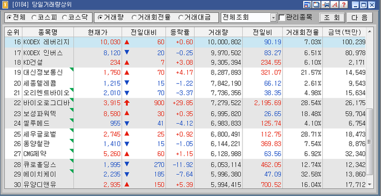Click the down arrow for 큐로홀딩스

[127, 165]
